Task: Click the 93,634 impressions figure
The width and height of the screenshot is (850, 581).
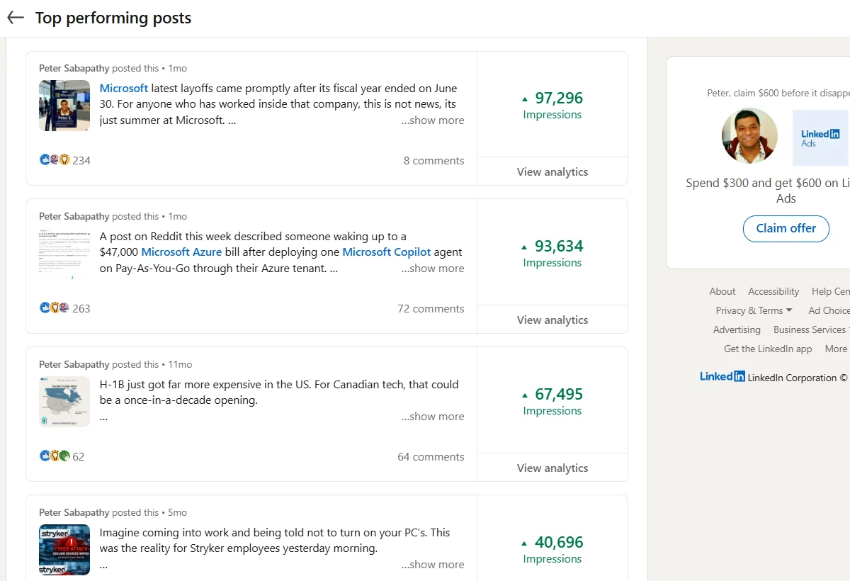Action: pos(559,247)
